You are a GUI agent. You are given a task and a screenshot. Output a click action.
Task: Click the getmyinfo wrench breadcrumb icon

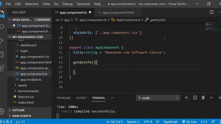pyautogui.click(x=147, y=20)
